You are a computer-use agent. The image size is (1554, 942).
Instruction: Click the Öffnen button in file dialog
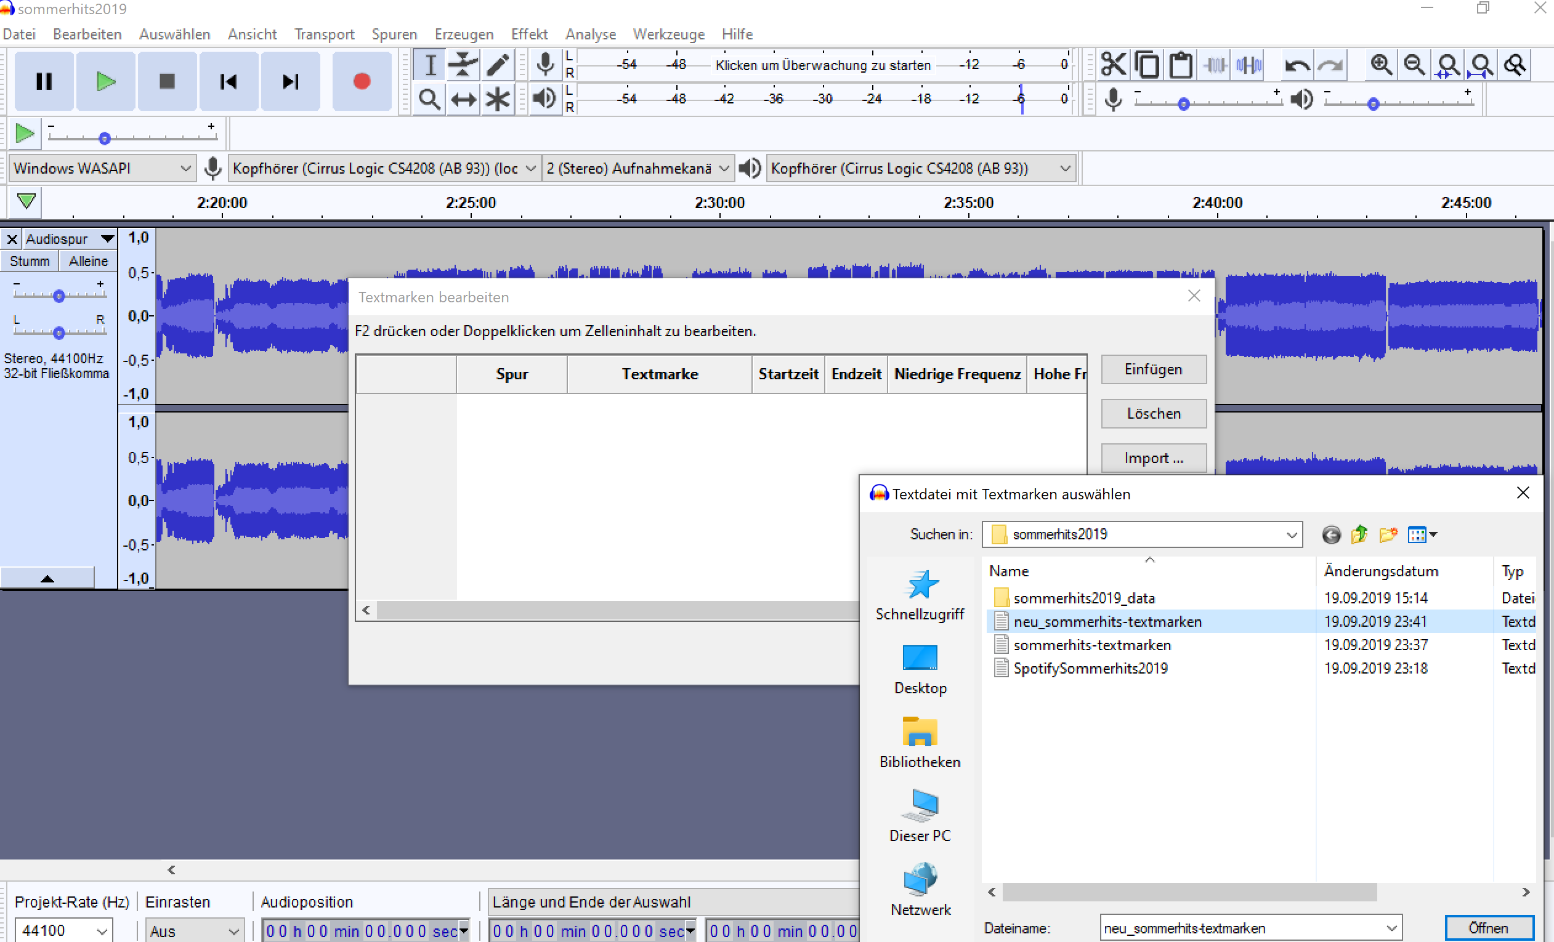click(x=1489, y=928)
